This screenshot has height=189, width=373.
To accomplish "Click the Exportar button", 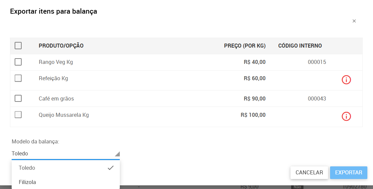I will tap(348, 173).
